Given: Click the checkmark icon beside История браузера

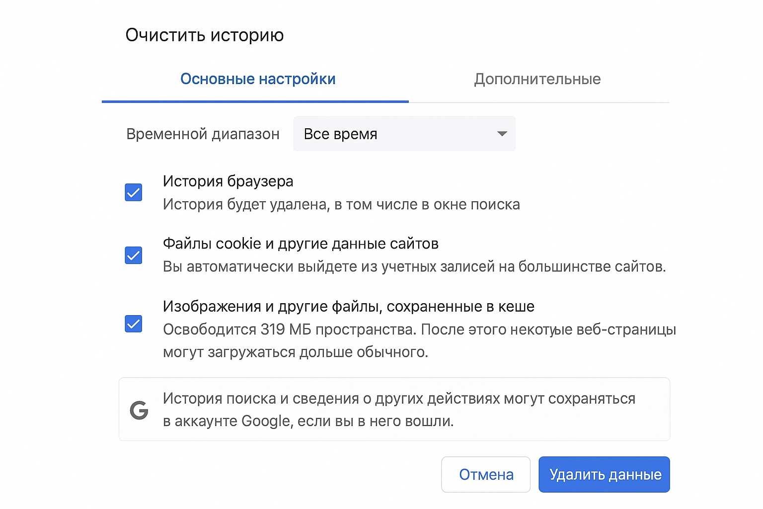Looking at the screenshot, I should pyautogui.click(x=133, y=192).
